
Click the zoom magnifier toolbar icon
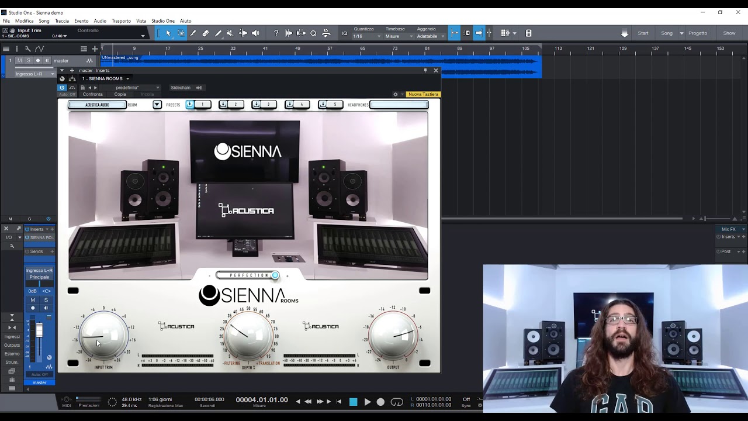313,33
